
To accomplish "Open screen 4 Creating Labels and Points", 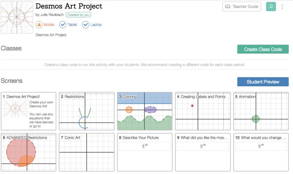I will 203,111.
